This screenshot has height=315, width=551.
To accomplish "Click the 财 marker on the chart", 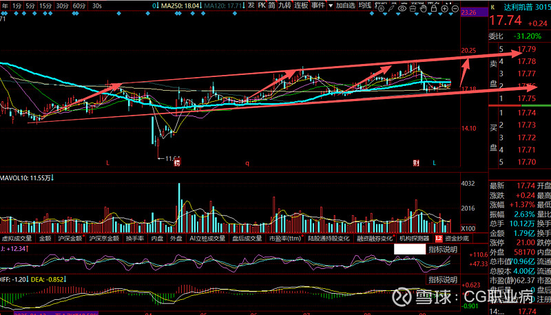I will (x=417, y=163).
